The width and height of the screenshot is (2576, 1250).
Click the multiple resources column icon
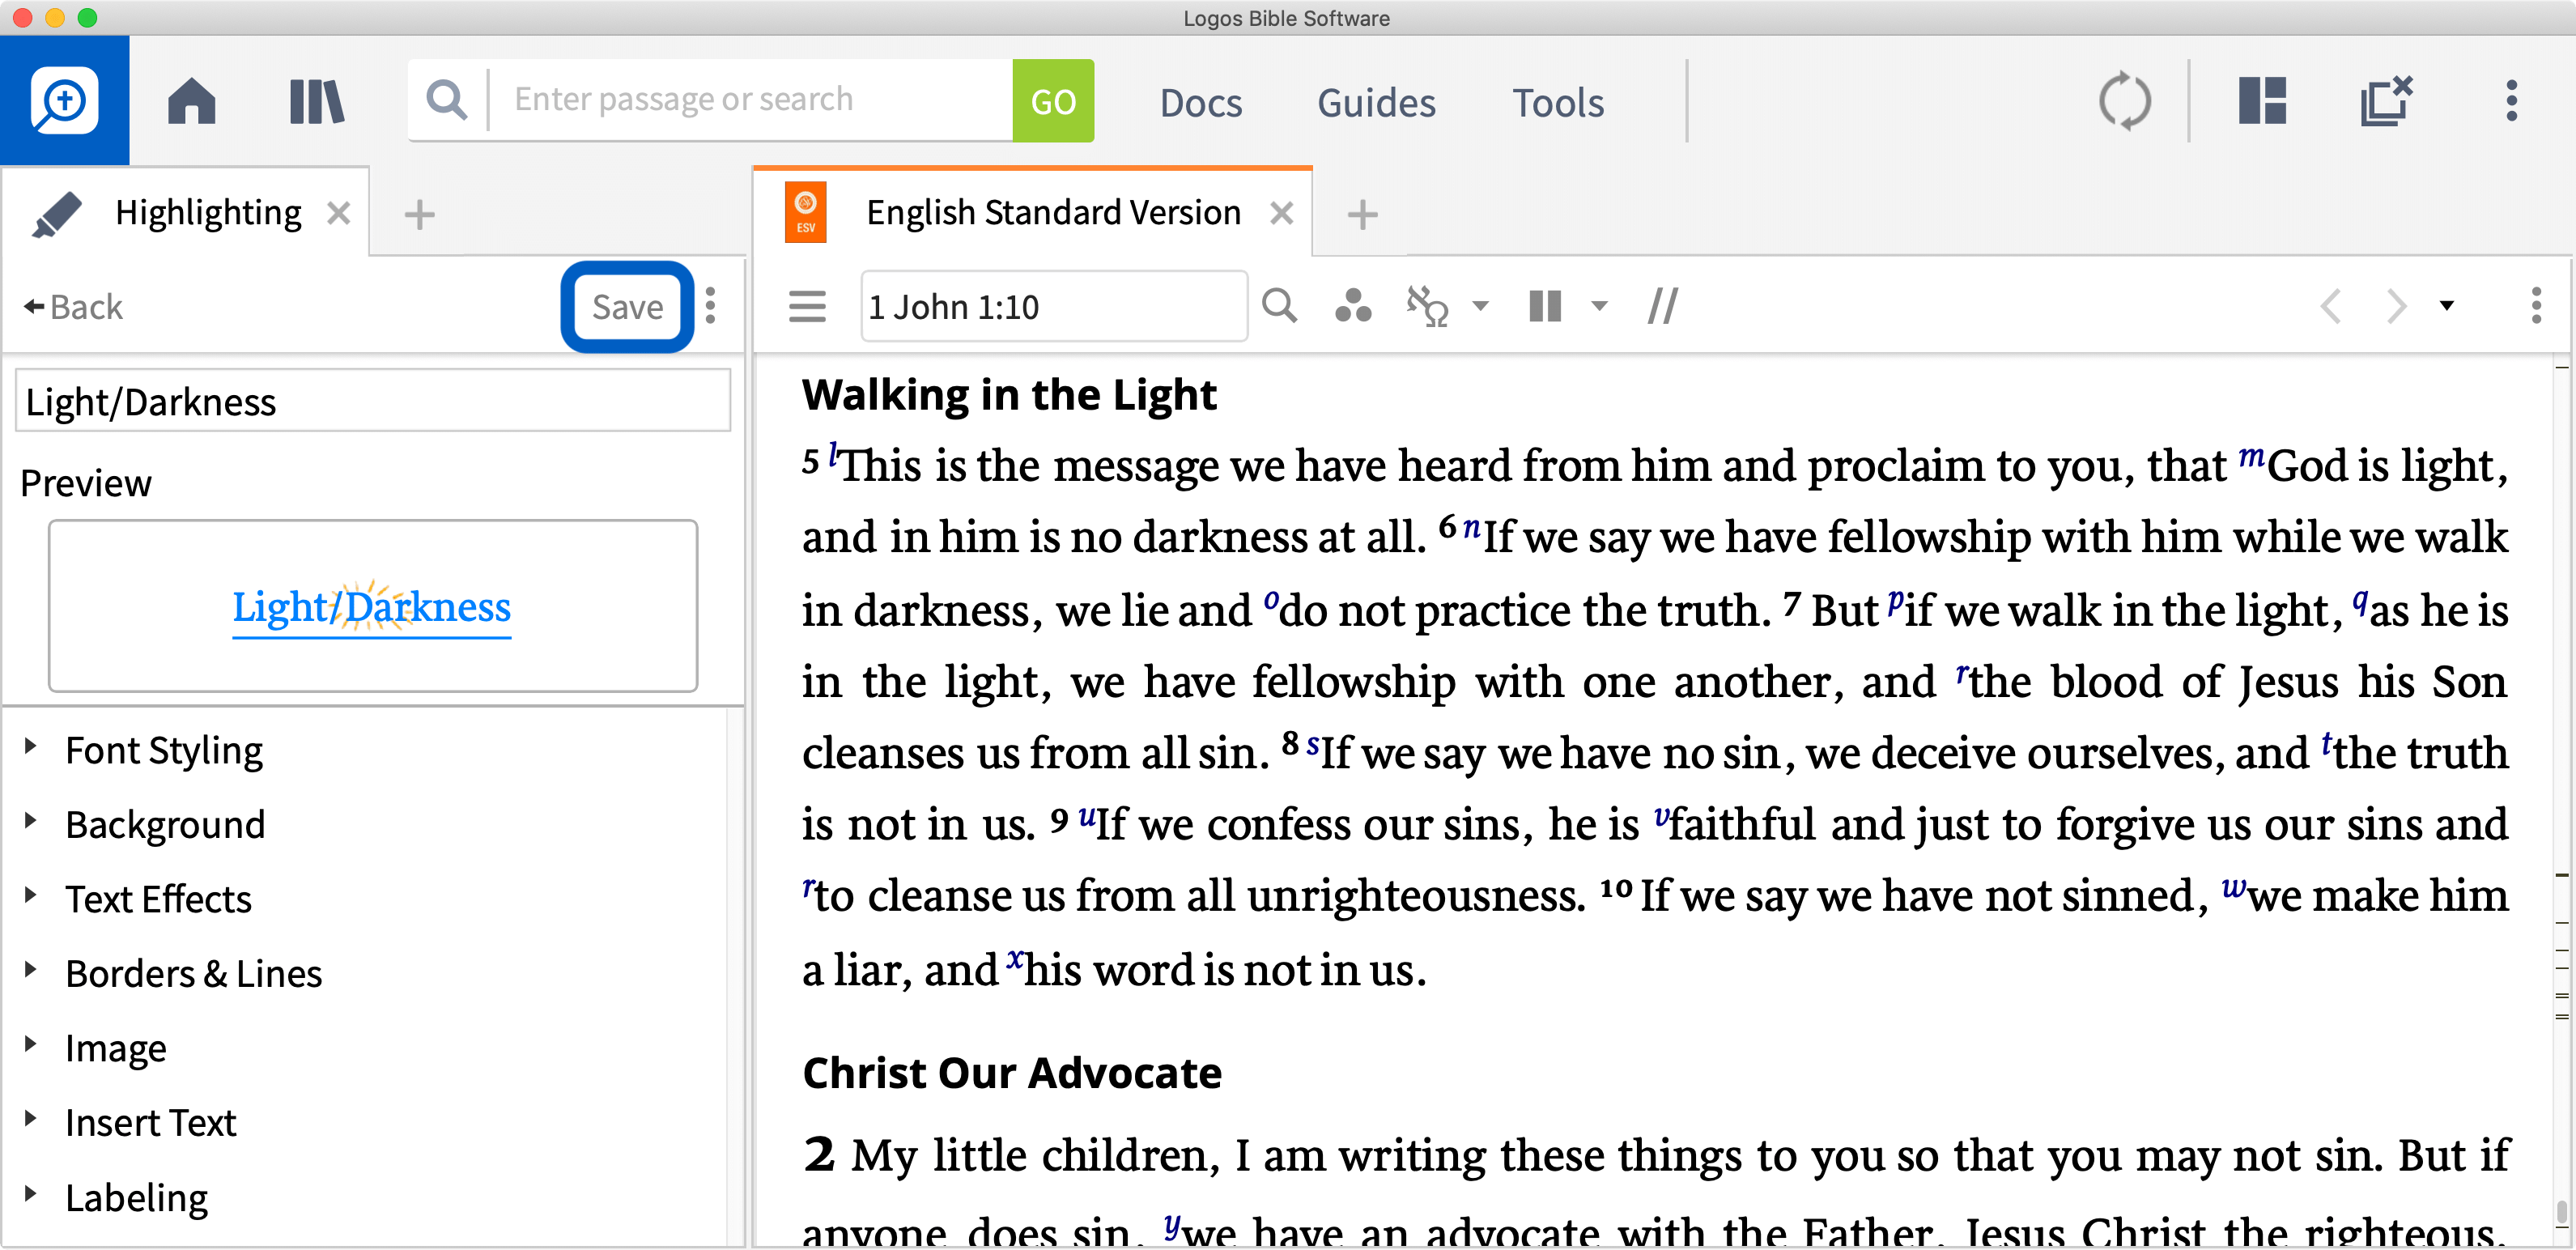click(1545, 306)
